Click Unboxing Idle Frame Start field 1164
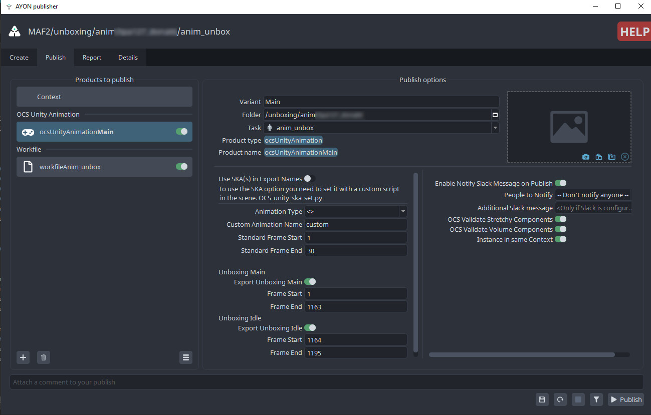651x415 pixels. click(355, 339)
